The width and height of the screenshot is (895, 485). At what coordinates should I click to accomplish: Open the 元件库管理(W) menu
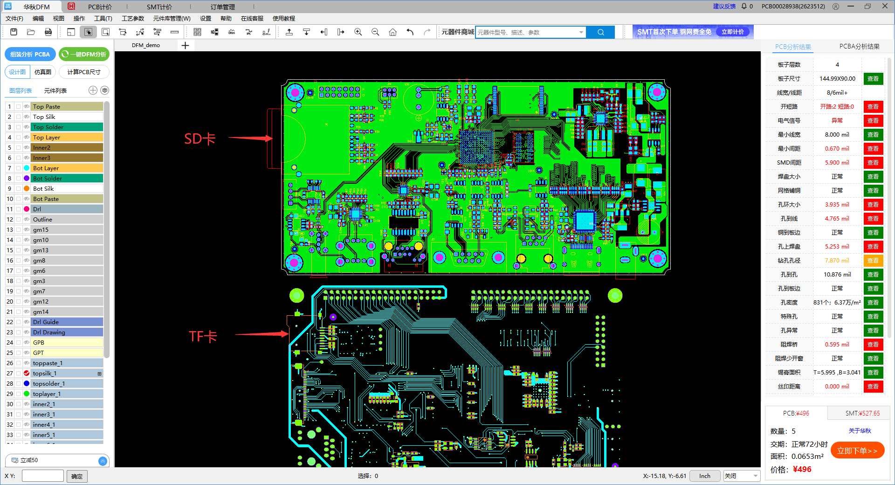[x=172, y=19]
